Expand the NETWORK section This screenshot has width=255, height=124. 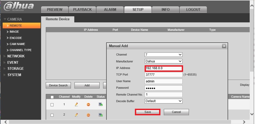point(14,56)
